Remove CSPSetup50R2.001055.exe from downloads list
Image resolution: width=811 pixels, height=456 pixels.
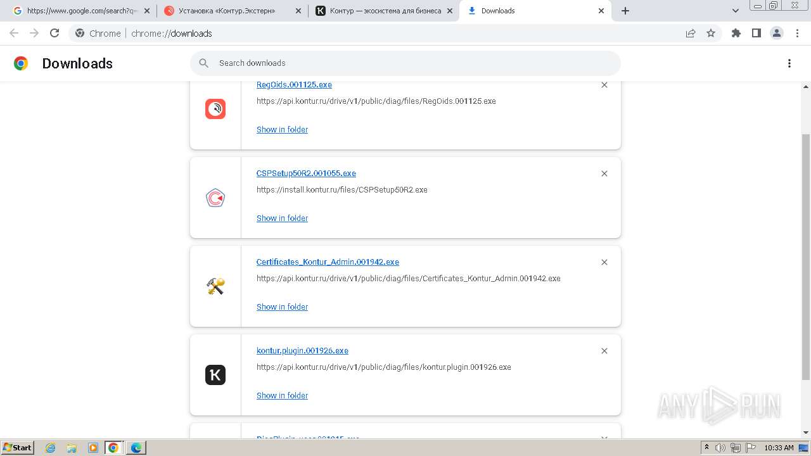point(604,174)
